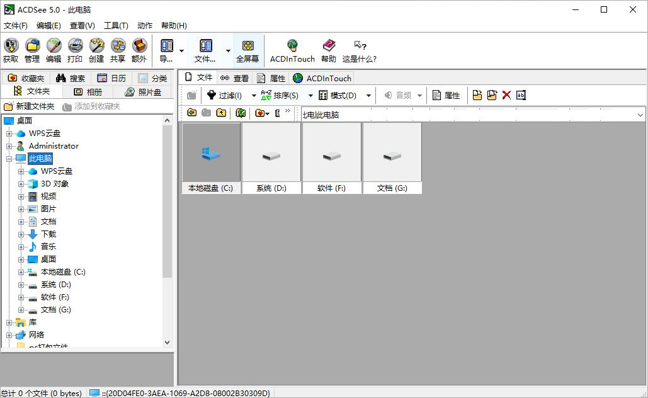Click the red X delete icon
This screenshot has width=648, height=398.
(506, 96)
